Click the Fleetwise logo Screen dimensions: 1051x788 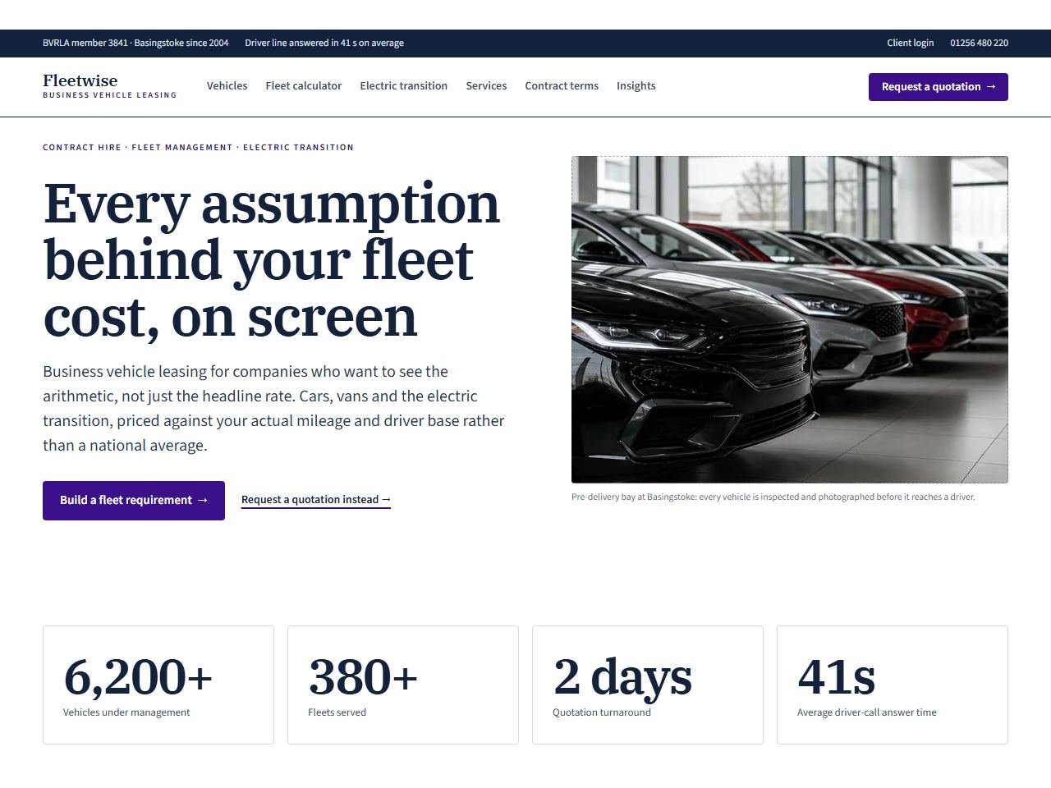coord(110,86)
